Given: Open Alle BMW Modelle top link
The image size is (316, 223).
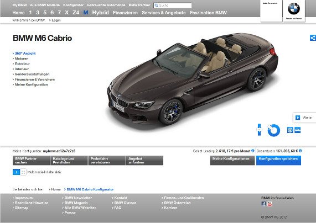Looking at the screenshot, I should (x=45, y=5).
